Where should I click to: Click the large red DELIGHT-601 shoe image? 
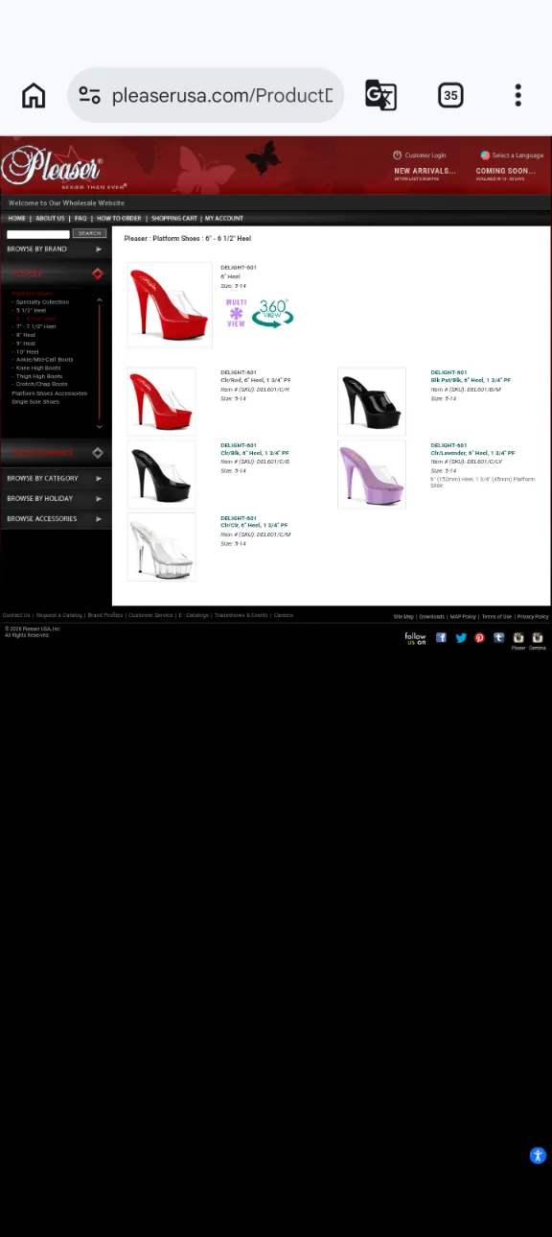click(170, 304)
